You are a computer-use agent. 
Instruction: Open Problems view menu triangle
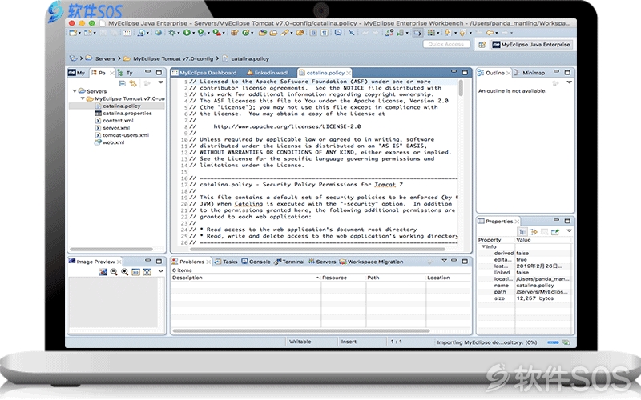(445, 261)
